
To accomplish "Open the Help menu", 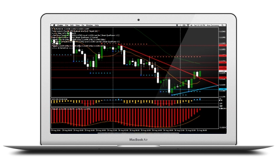I will coord(97,25).
